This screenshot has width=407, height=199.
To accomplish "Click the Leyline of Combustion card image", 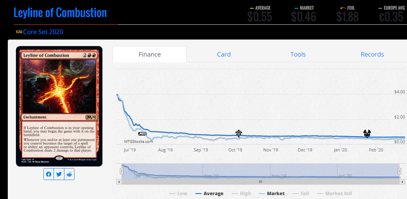I will (x=59, y=106).
